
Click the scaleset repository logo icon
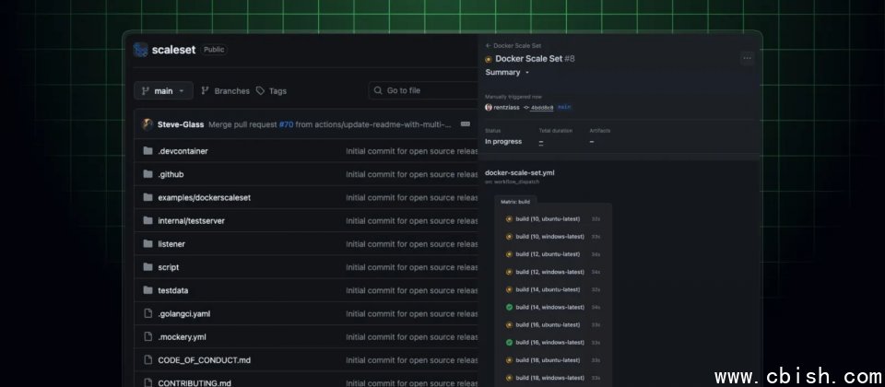point(140,50)
